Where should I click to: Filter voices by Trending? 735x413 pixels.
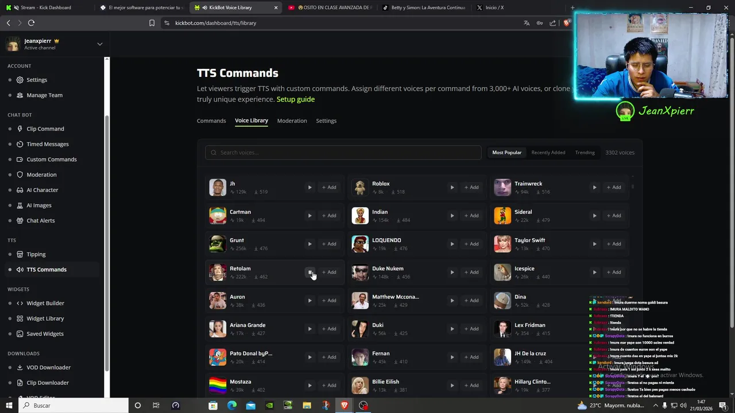585,153
